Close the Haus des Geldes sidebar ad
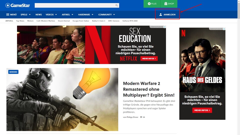The height and width of the screenshot is (135, 240). (x=224, y=29)
